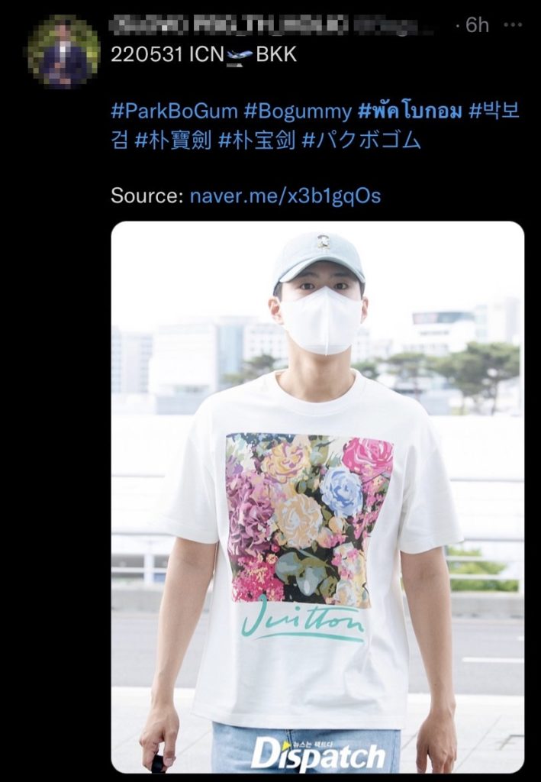
Task: Open the traditional Chinese #朴寶劍 hashtag
Action: click(x=173, y=141)
